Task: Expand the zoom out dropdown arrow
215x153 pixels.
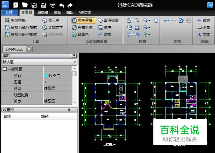Action: [149, 28]
